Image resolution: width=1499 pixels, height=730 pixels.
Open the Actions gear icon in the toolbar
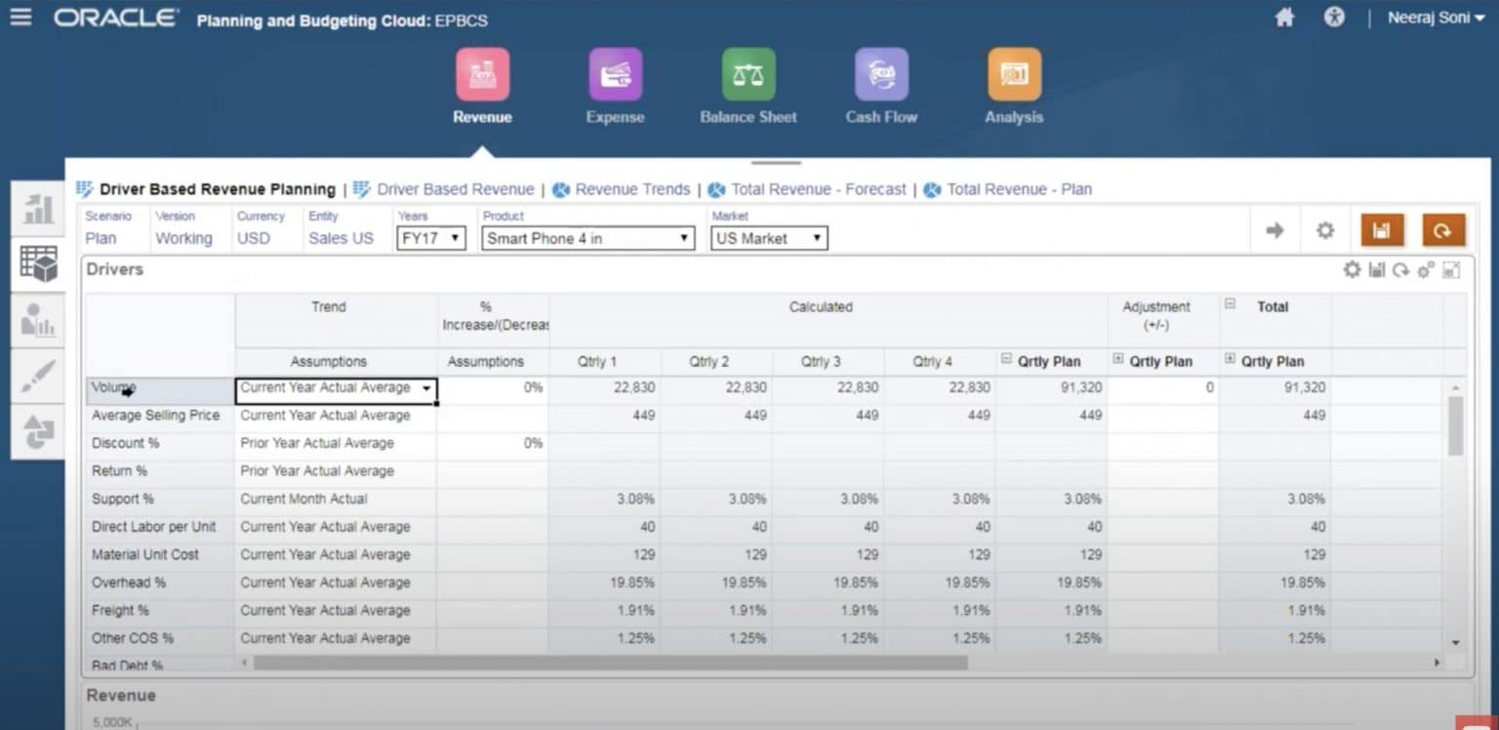[1324, 230]
